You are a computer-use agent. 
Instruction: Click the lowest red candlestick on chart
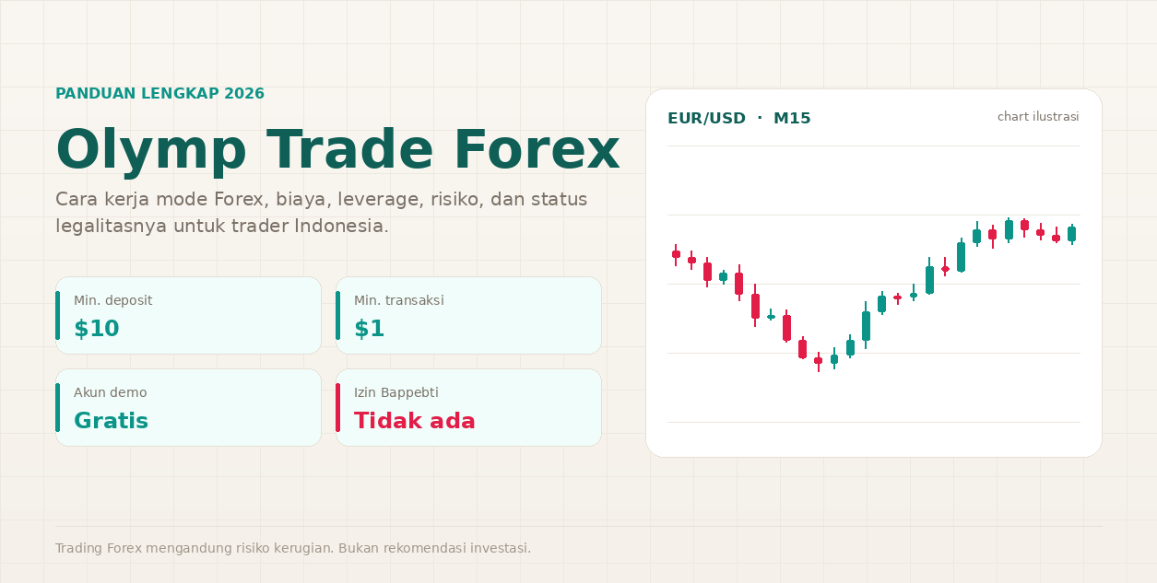(x=818, y=361)
